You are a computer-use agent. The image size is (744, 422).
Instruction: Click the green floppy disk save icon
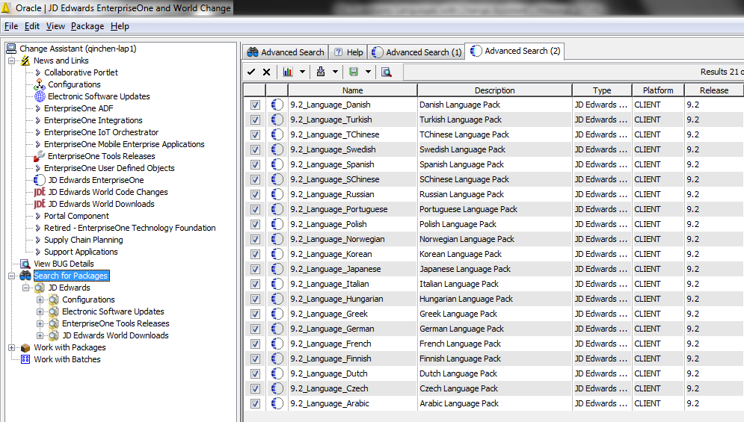tap(354, 72)
